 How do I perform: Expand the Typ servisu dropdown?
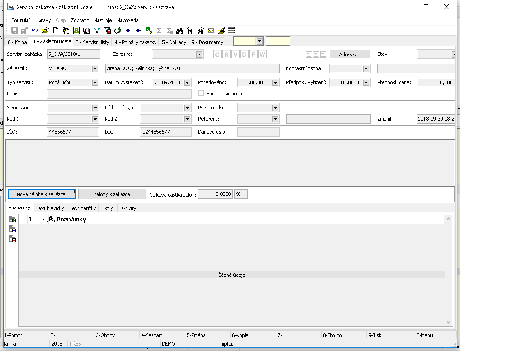(95, 83)
